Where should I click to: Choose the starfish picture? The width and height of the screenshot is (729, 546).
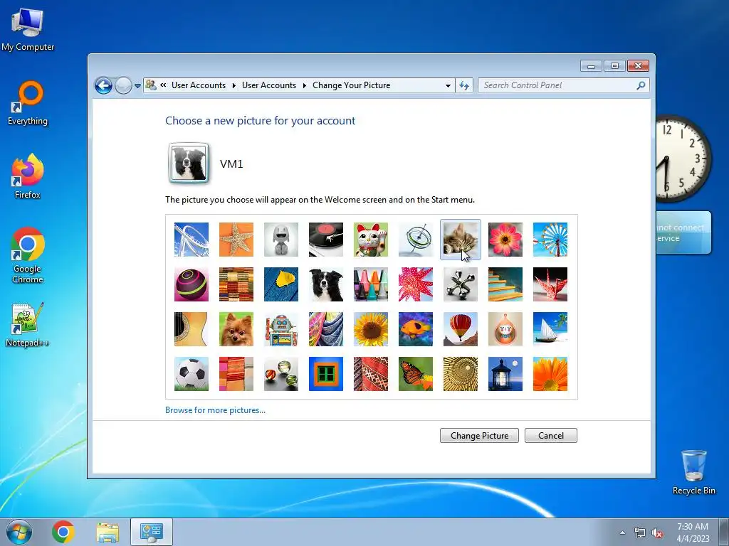pos(236,240)
